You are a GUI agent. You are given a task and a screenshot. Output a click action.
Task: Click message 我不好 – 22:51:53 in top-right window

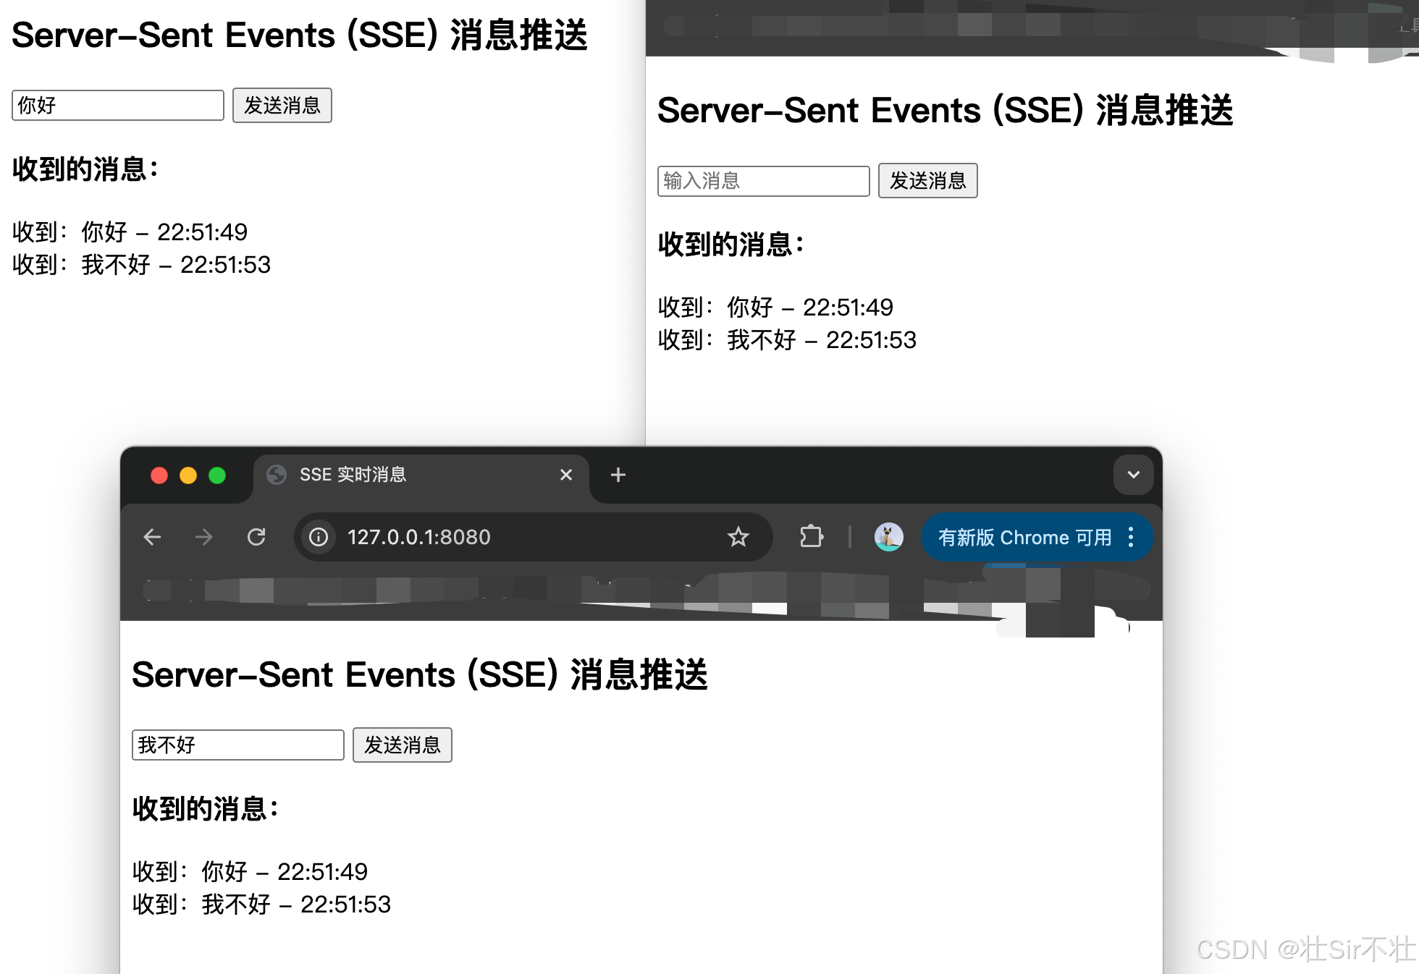787,340
